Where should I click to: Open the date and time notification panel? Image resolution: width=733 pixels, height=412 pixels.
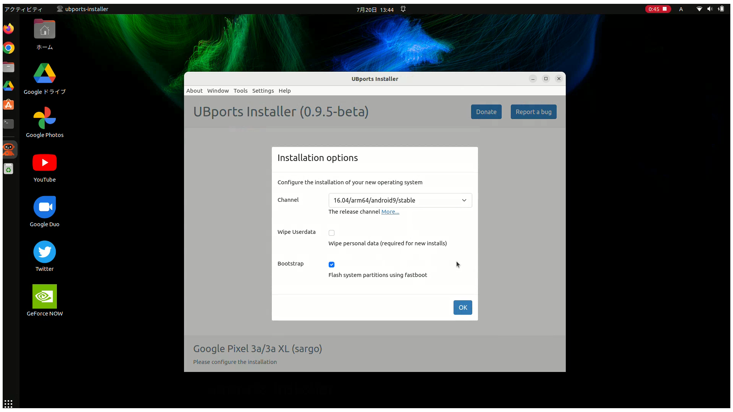click(375, 10)
